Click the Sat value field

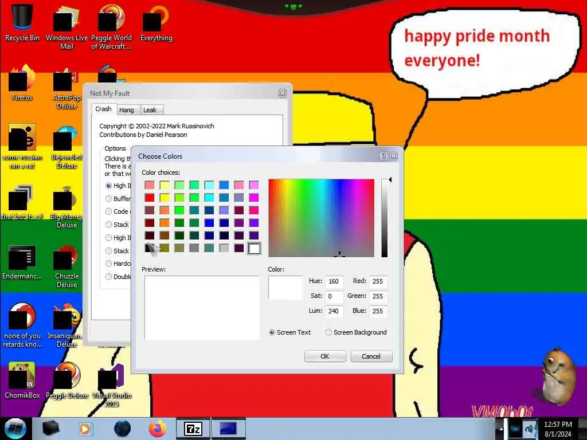click(334, 296)
